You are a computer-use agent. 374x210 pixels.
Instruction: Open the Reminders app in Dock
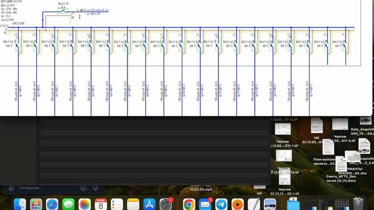click(x=117, y=204)
